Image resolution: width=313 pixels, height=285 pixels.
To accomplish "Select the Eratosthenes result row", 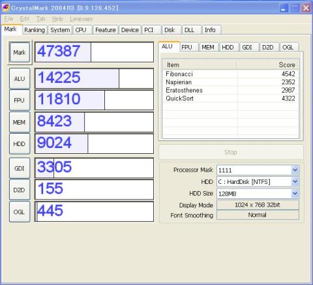I will [230, 90].
